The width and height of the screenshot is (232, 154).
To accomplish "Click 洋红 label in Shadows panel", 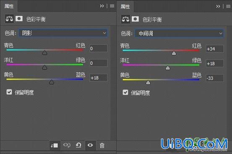I will pos(8,60).
